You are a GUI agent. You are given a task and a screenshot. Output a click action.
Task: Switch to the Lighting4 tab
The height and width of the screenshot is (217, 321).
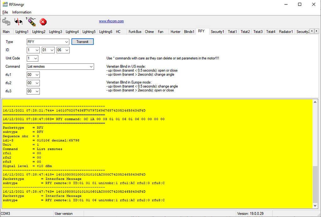point(72,32)
